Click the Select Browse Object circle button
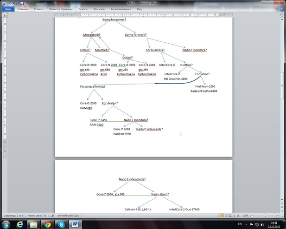This screenshot has height=229, width=286. (x=282, y=207)
